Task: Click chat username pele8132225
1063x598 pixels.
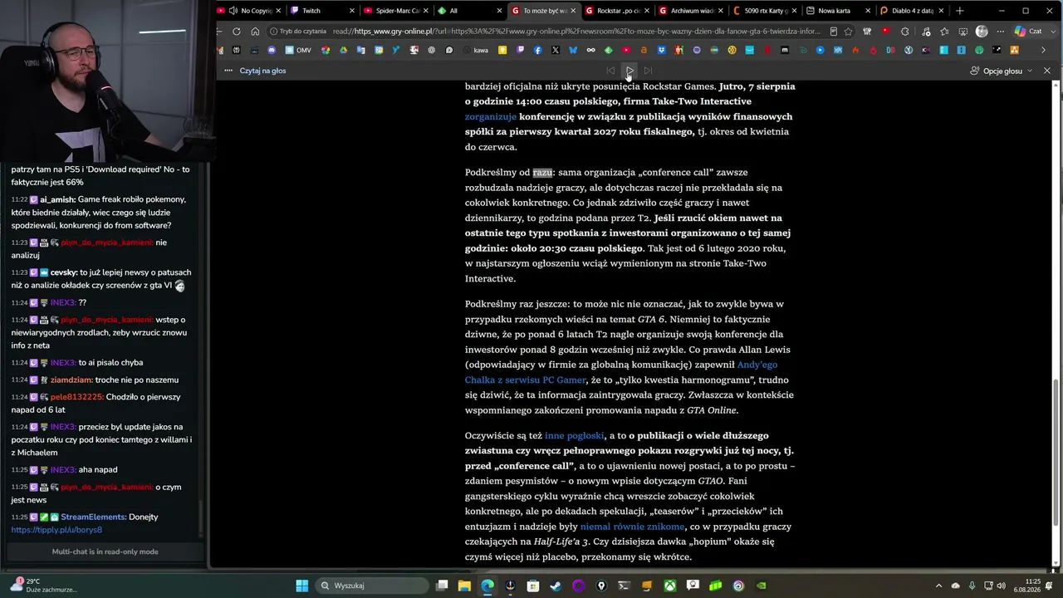Action: pos(76,397)
